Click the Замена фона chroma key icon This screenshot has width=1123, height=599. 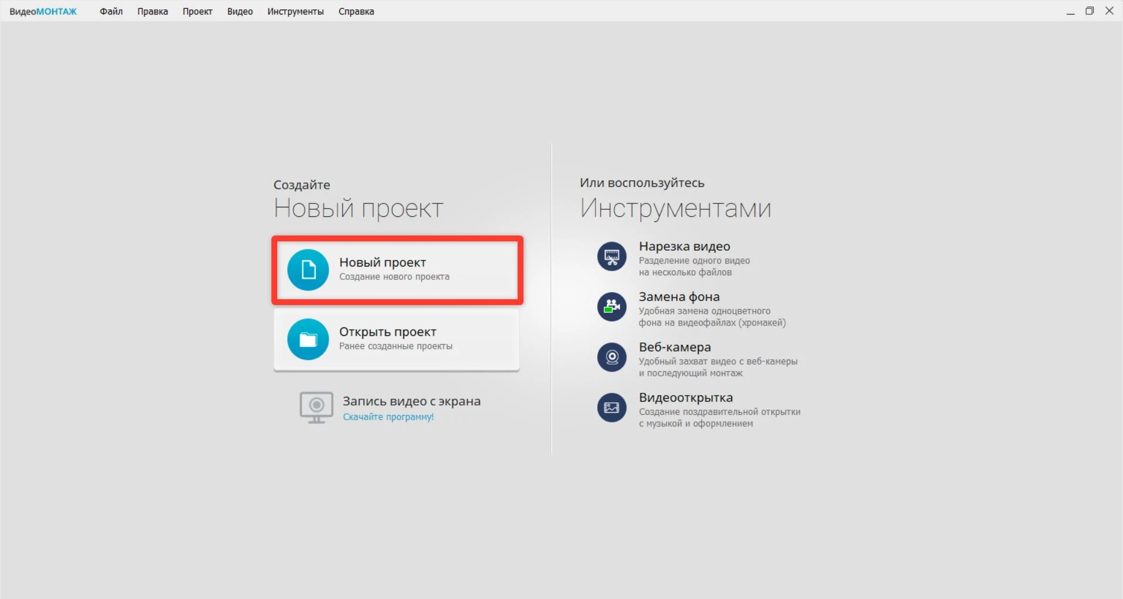(x=612, y=307)
